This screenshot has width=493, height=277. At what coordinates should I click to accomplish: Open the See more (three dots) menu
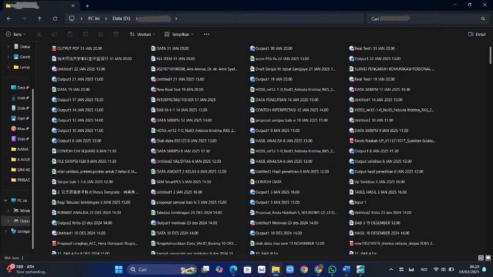[x=206, y=34]
